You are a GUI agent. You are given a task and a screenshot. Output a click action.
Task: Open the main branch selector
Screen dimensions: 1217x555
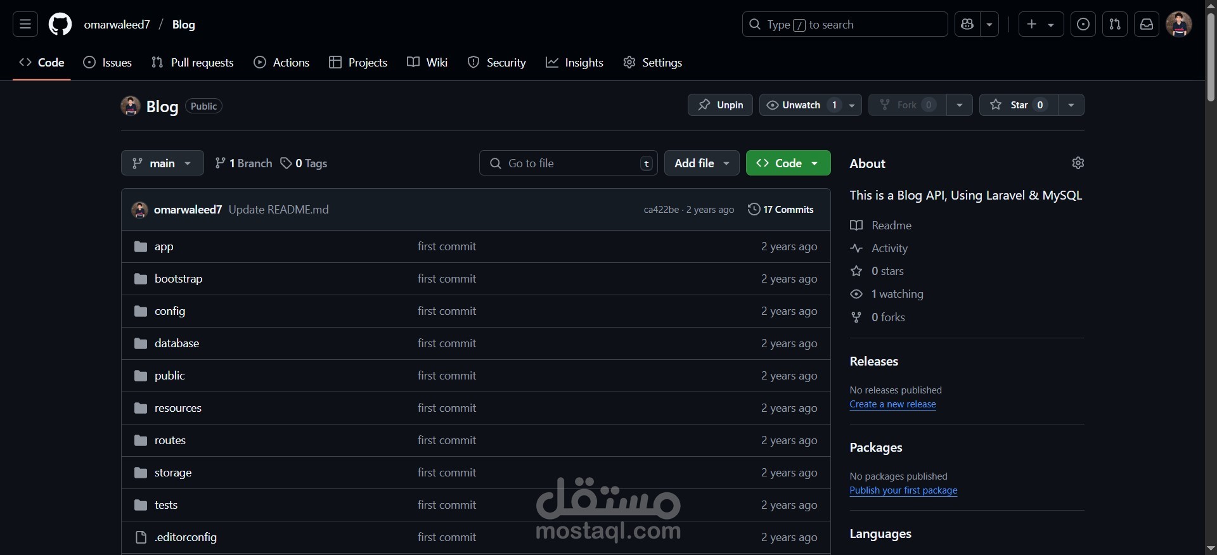coord(162,163)
